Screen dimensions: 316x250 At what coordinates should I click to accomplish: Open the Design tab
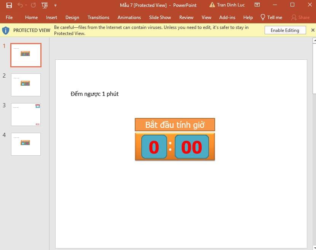72,17
